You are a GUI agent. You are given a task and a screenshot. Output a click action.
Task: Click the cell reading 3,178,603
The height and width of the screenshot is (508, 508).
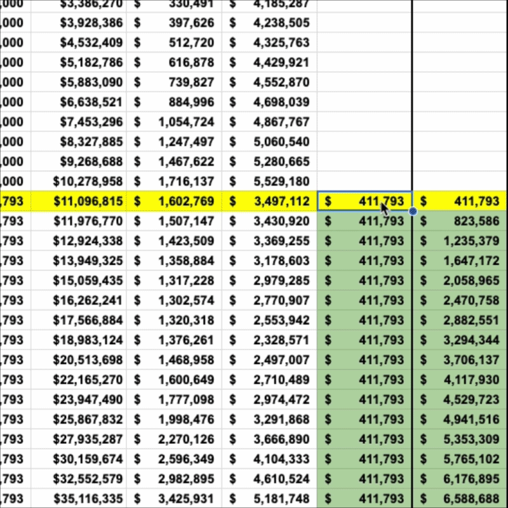coord(269,261)
